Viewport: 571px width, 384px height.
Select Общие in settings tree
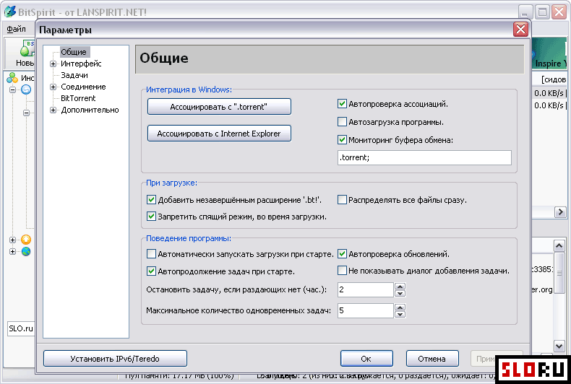click(74, 52)
